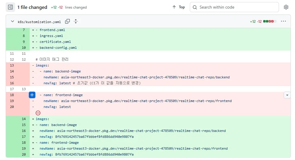The height and width of the screenshot is (160, 295).
Task: Click added line 10 backend-config.yaml text
Action: 58,48
